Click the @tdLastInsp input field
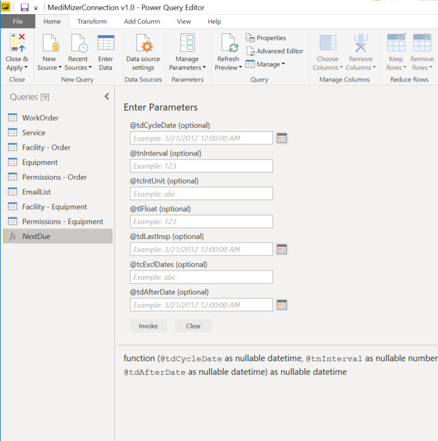The height and width of the screenshot is (441, 438). click(x=201, y=249)
